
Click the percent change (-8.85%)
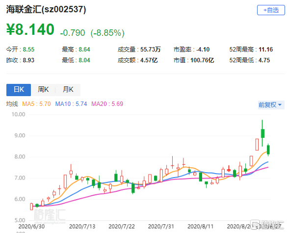point(107,33)
